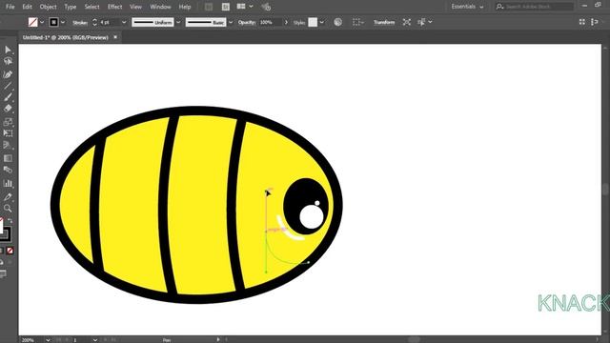Click the Stroke label link
The image size is (610, 343).
pyautogui.click(x=80, y=23)
